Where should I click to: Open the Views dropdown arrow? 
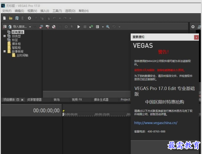click(x=103, y=27)
